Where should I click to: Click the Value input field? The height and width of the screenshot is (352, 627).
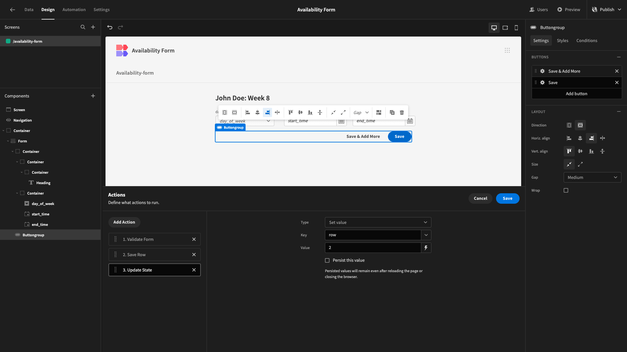373,248
